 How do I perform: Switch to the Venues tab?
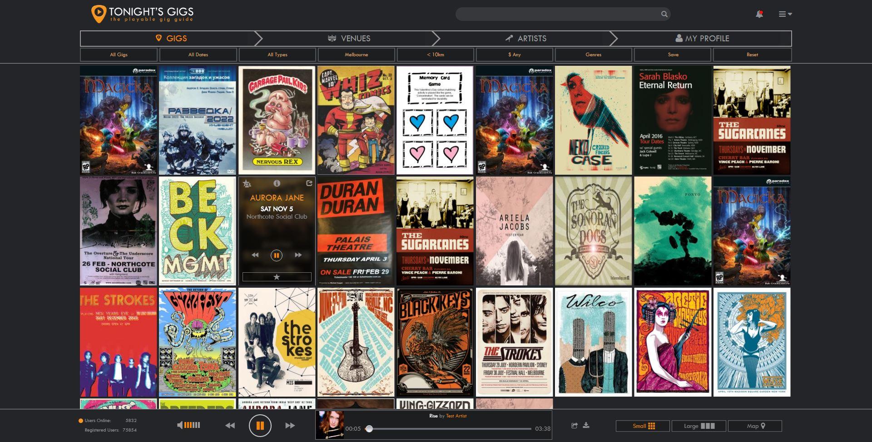pos(349,39)
